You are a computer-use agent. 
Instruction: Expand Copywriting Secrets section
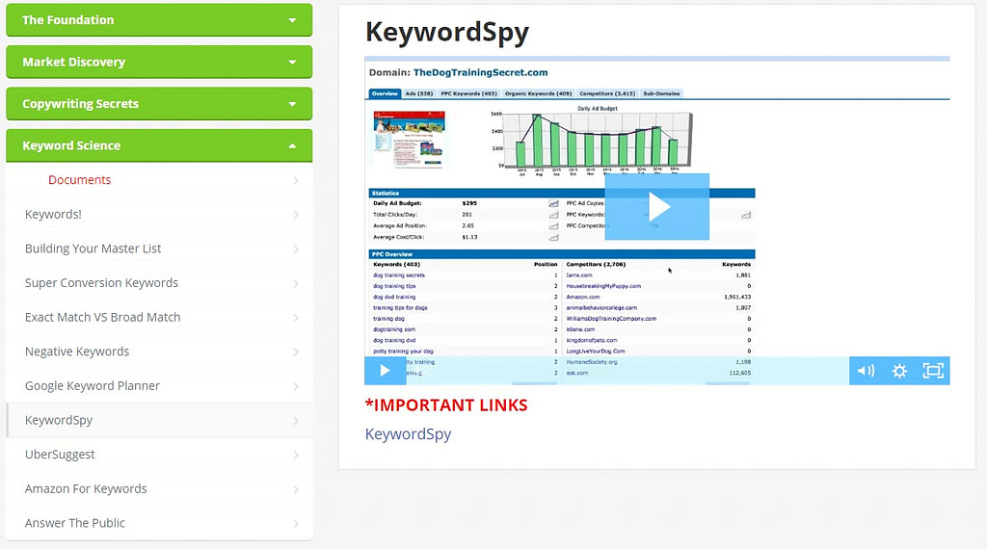pyautogui.click(x=159, y=104)
